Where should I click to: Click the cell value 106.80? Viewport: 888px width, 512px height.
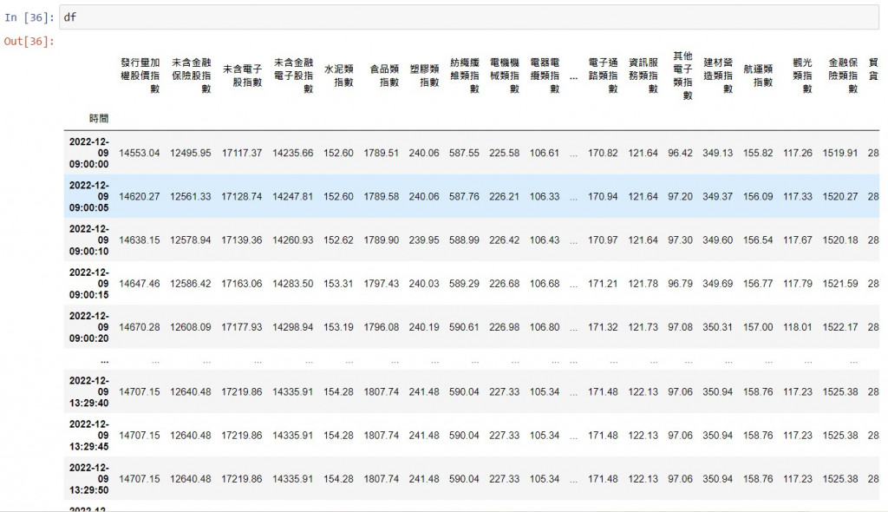click(x=545, y=327)
